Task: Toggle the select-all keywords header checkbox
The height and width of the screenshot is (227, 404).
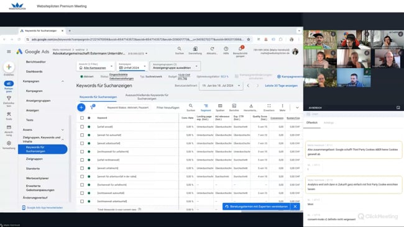Action: [x=82, y=118]
